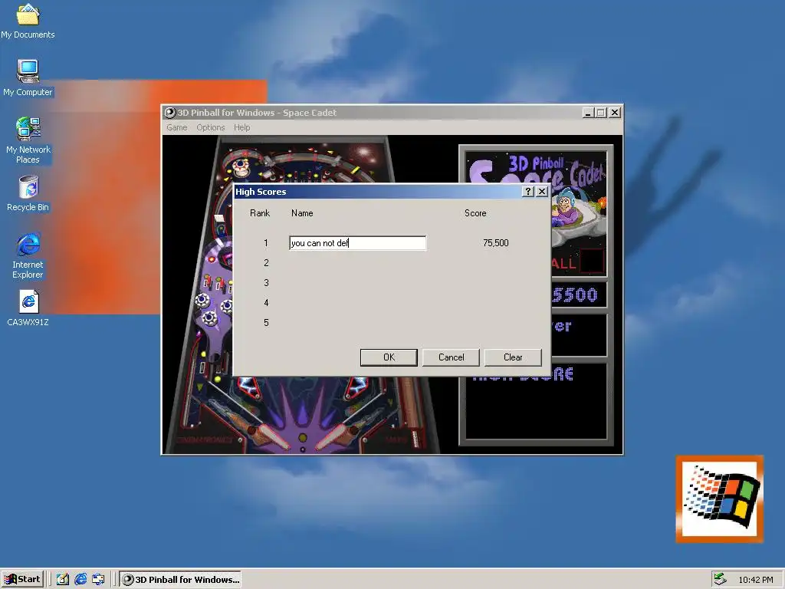Open the Game menu
Viewport: 785px width, 589px height.
[177, 127]
